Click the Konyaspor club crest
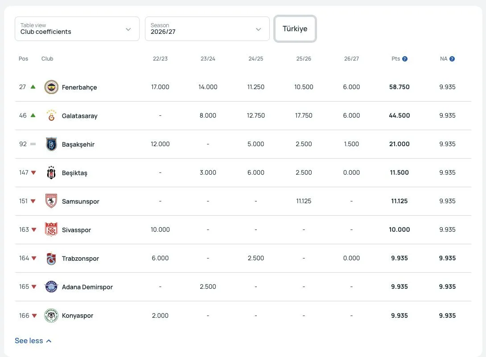This screenshot has height=357, width=486. pyautogui.click(x=51, y=316)
